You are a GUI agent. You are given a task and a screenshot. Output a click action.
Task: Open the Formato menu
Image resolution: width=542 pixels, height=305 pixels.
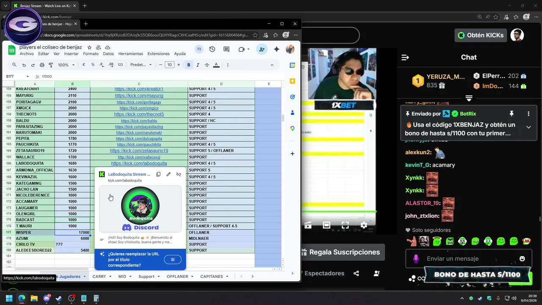click(x=91, y=54)
